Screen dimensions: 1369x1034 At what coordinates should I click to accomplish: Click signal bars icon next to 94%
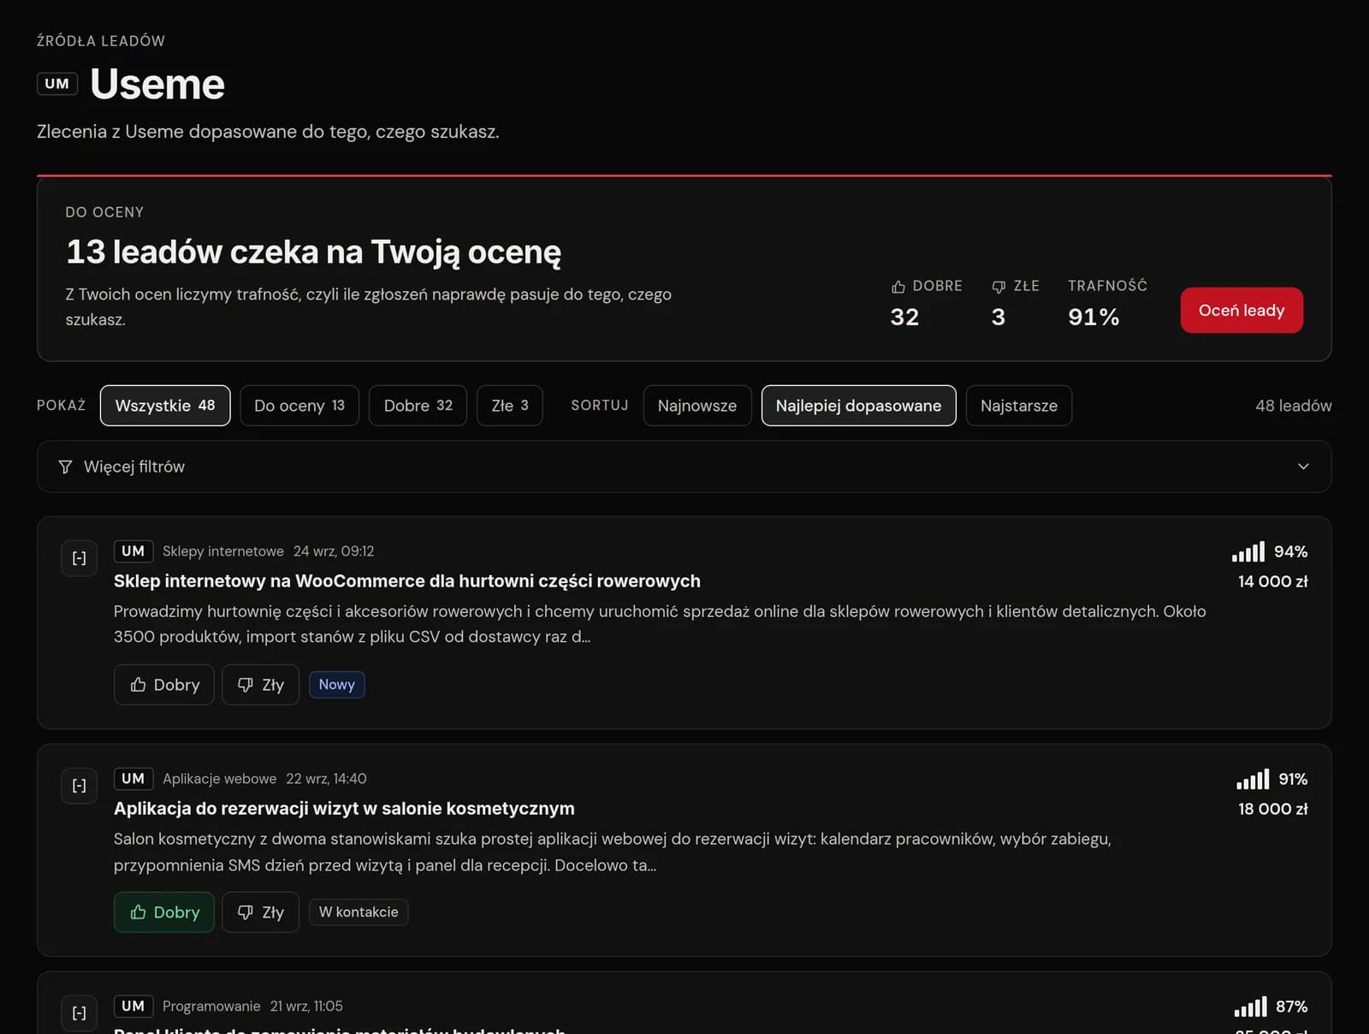[x=1248, y=552]
